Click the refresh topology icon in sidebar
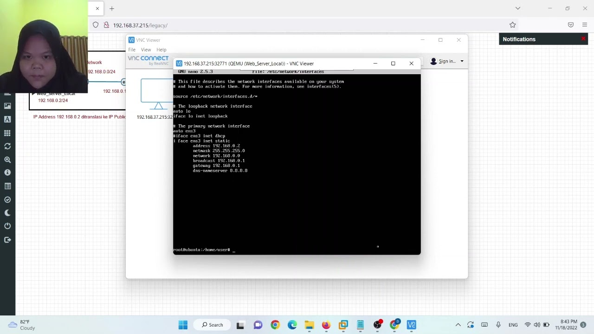 click(7, 146)
